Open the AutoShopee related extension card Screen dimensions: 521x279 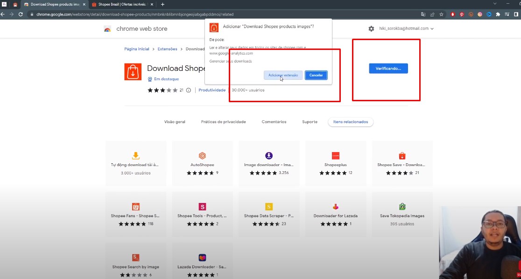[x=202, y=163]
